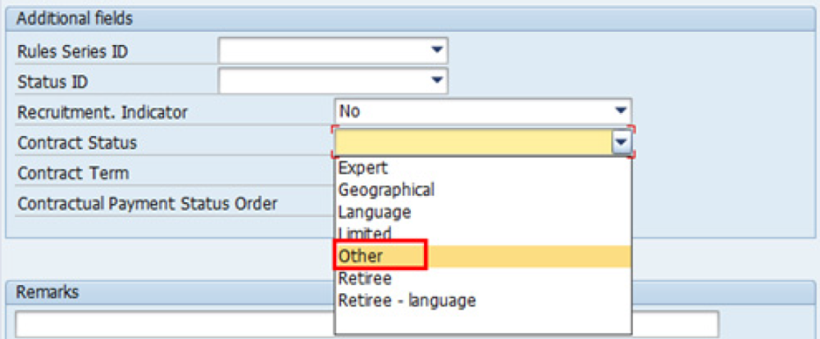Open the Recruitment Indicator dropdown showing No
Image resolution: width=820 pixels, height=339 pixels.
tap(483, 111)
